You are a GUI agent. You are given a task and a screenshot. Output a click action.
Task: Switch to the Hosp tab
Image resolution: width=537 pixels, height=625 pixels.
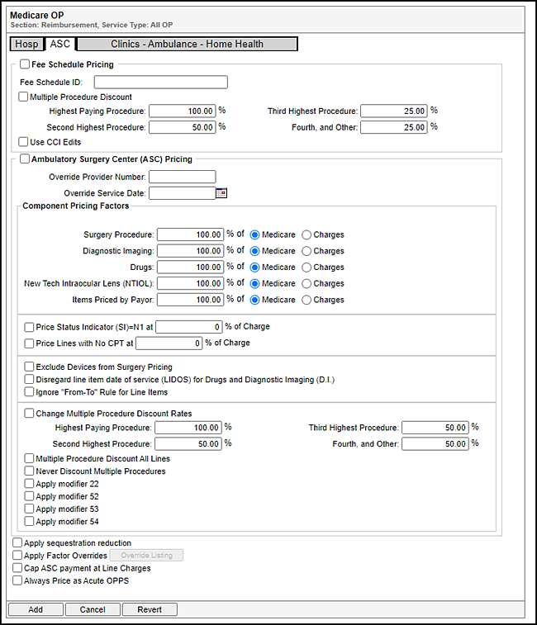(26, 44)
